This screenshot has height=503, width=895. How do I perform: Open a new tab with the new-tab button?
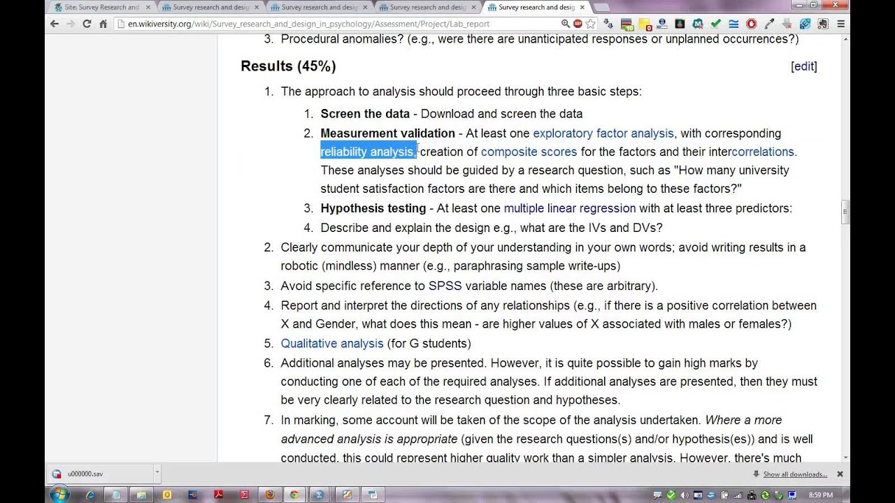[x=601, y=7]
